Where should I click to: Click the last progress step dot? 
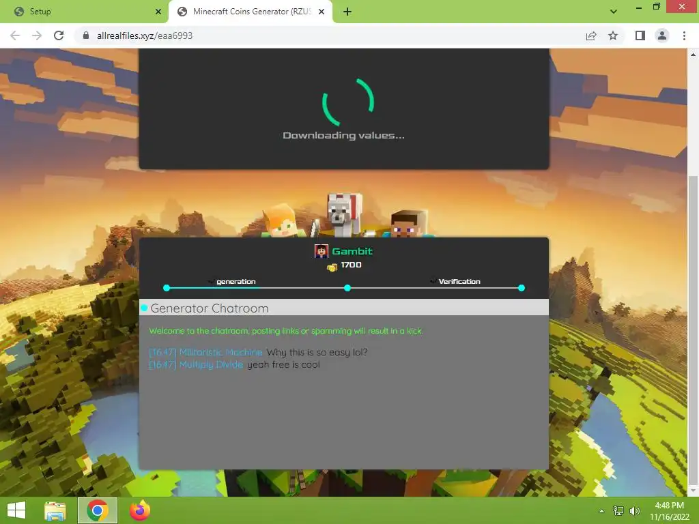522,288
